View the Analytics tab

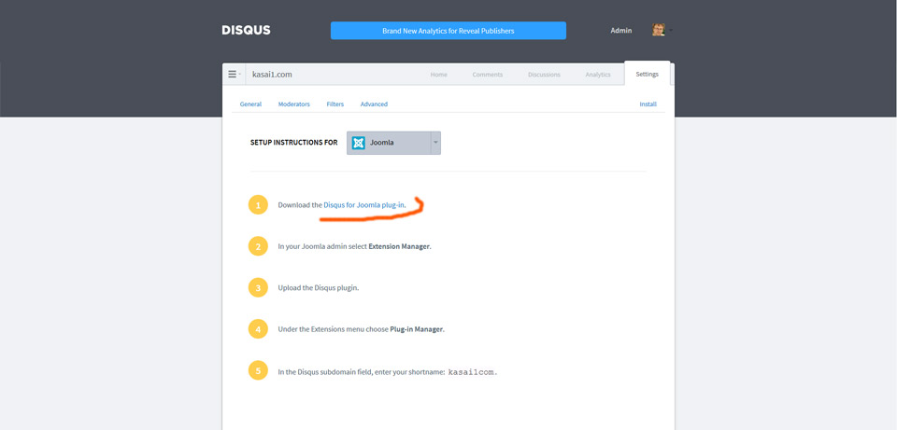598,75
